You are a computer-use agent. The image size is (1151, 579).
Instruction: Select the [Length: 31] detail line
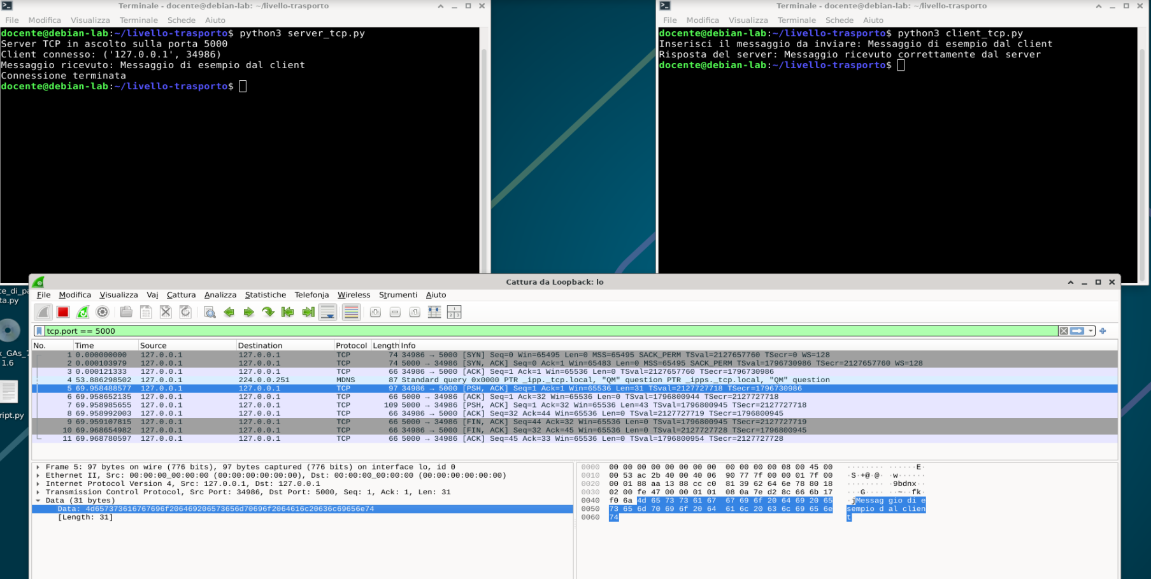tap(85, 517)
